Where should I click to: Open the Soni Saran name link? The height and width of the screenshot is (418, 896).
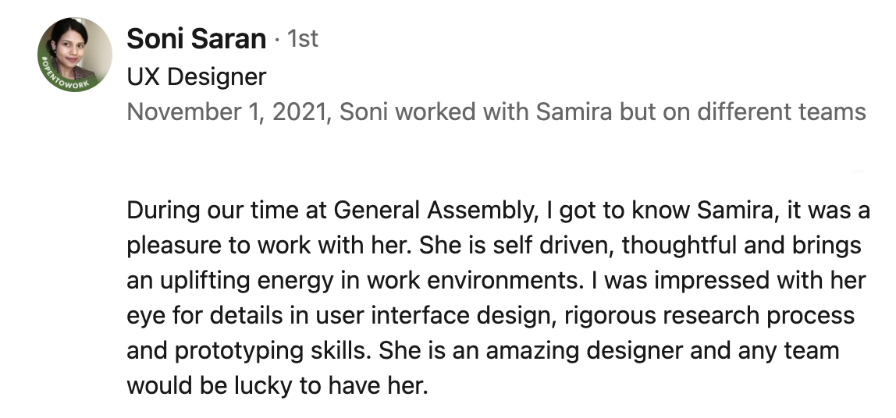196,40
